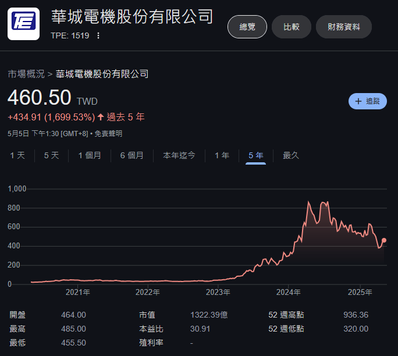Click the 2025年 label on chart axis
398x356 pixels.
point(360,293)
